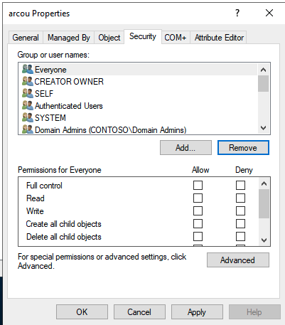Check Deny for Delete all child objects

(240, 236)
